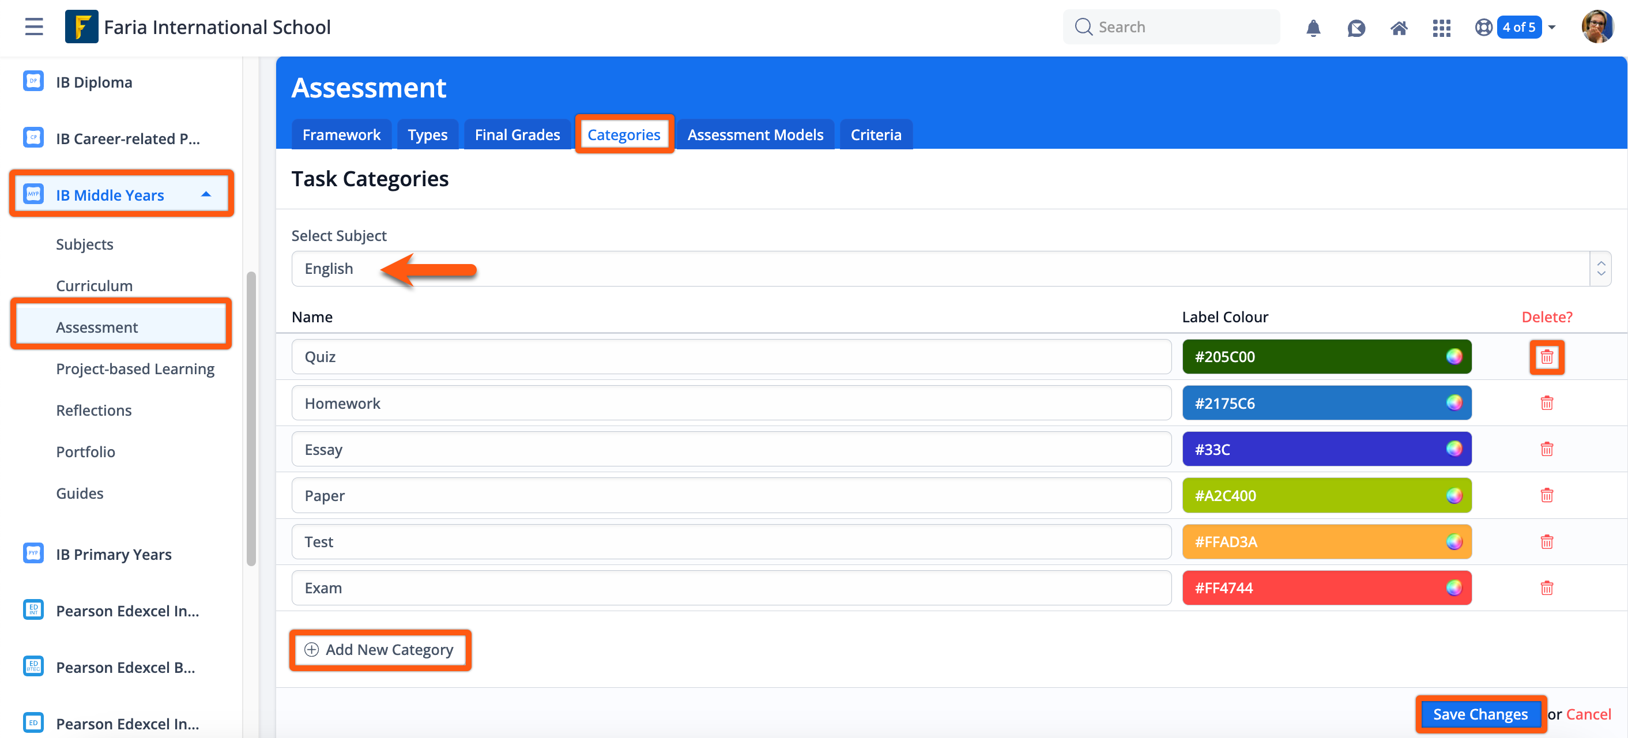Image resolution: width=1628 pixels, height=738 pixels.
Task: Open colour picker wheel for Paper
Action: [1454, 495]
